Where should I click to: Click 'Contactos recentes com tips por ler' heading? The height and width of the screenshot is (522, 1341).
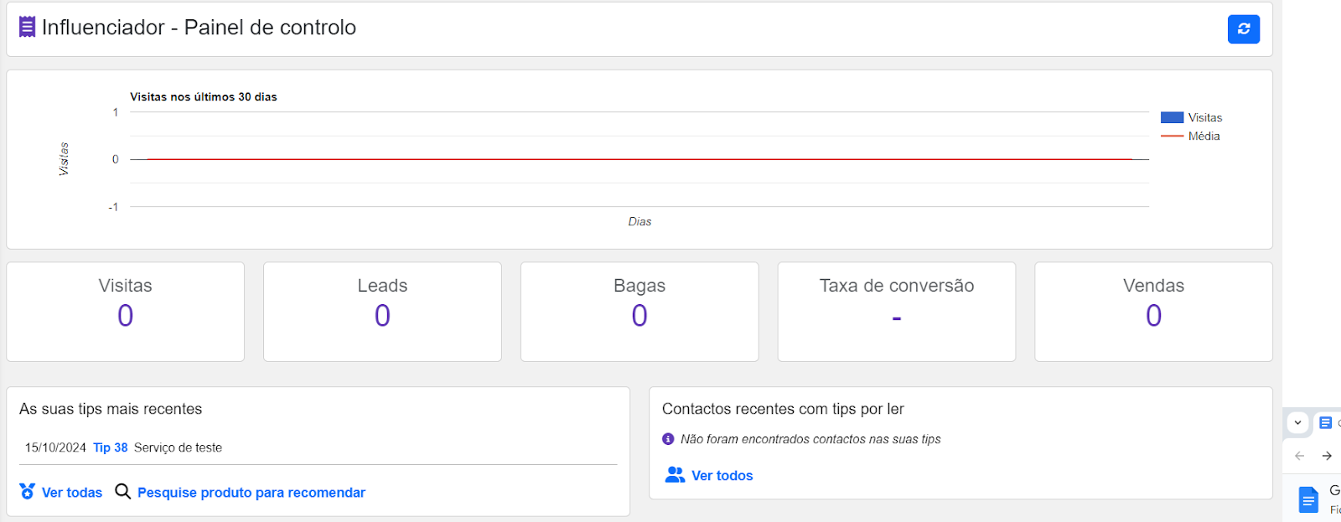(x=783, y=409)
